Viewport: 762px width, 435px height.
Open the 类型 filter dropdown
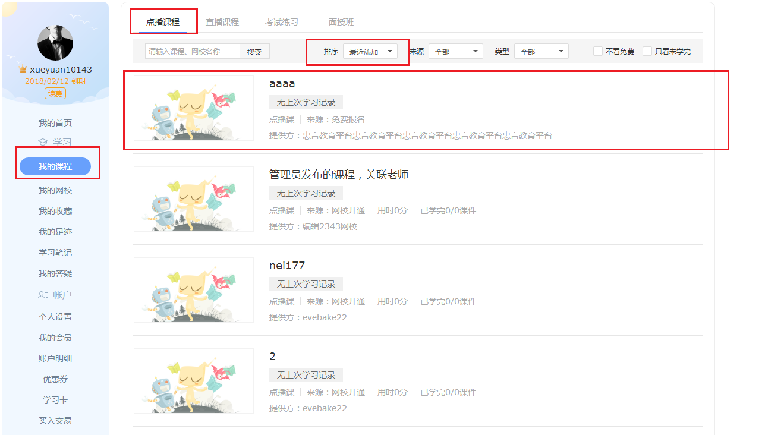(541, 52)
